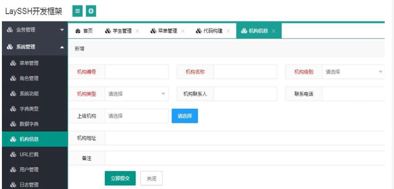Viewport: 394px width, 189px height.
Task: Click the icon beside 角色管理 in sidebar
Action: (x=13, y=78)
